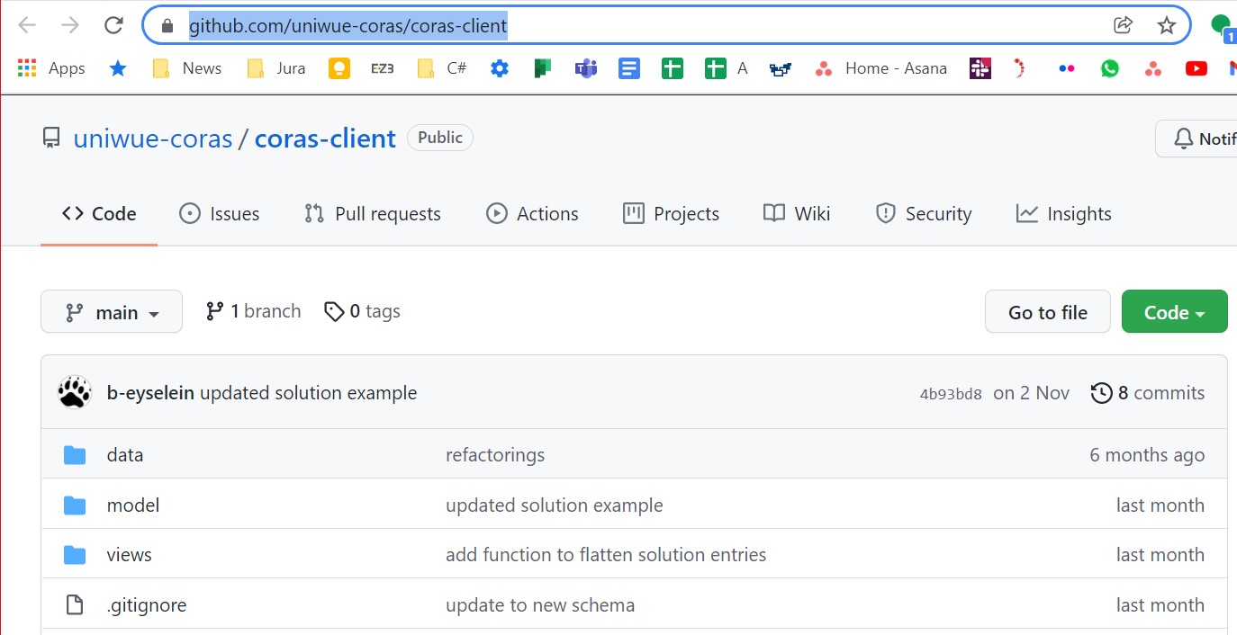Viewport: 1237px width, 635px height.
Task: Expand the green Code dropdown
Action: [x=1174, y=312]
